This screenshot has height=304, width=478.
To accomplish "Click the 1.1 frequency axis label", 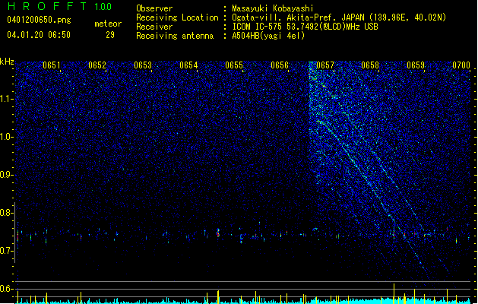I will (6, 99).
